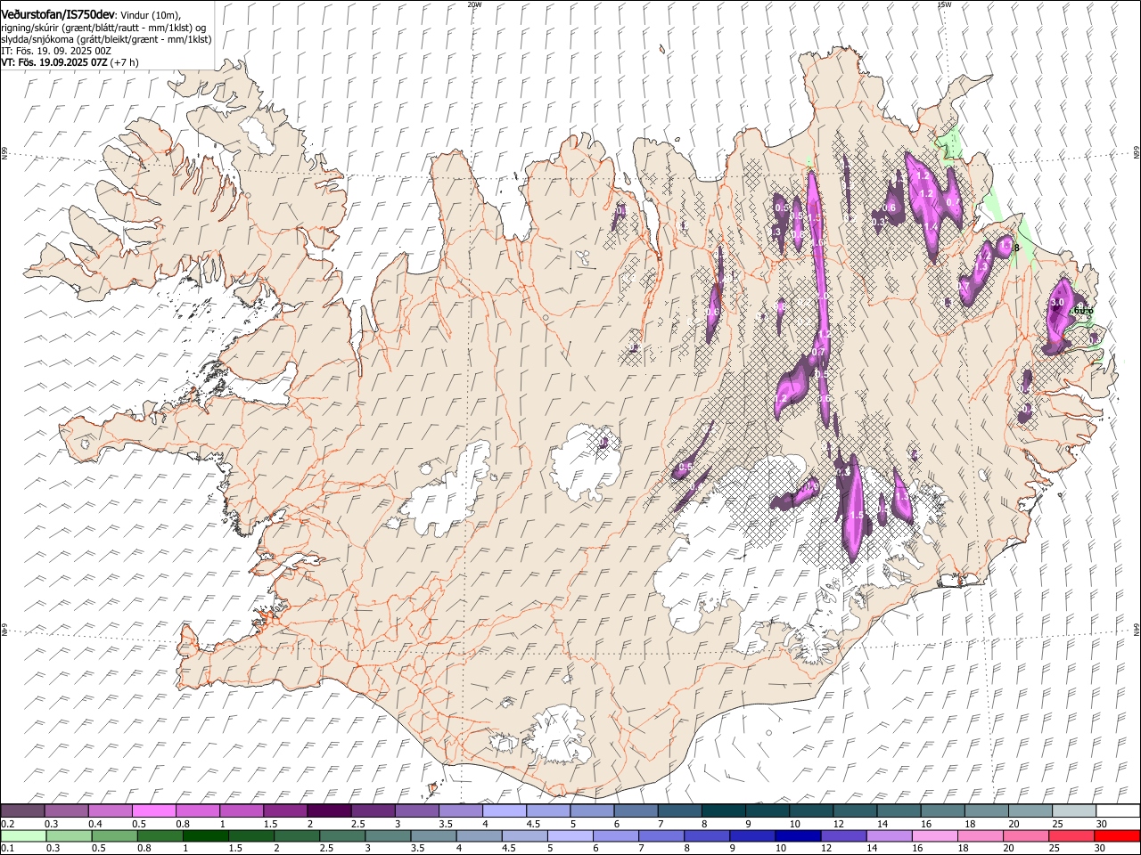Click the '15W' longitude label at the top
1141x855 pixels.
click(x=944, y=4)
